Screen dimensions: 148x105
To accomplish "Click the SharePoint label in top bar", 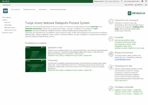I will tap(6, 1).
